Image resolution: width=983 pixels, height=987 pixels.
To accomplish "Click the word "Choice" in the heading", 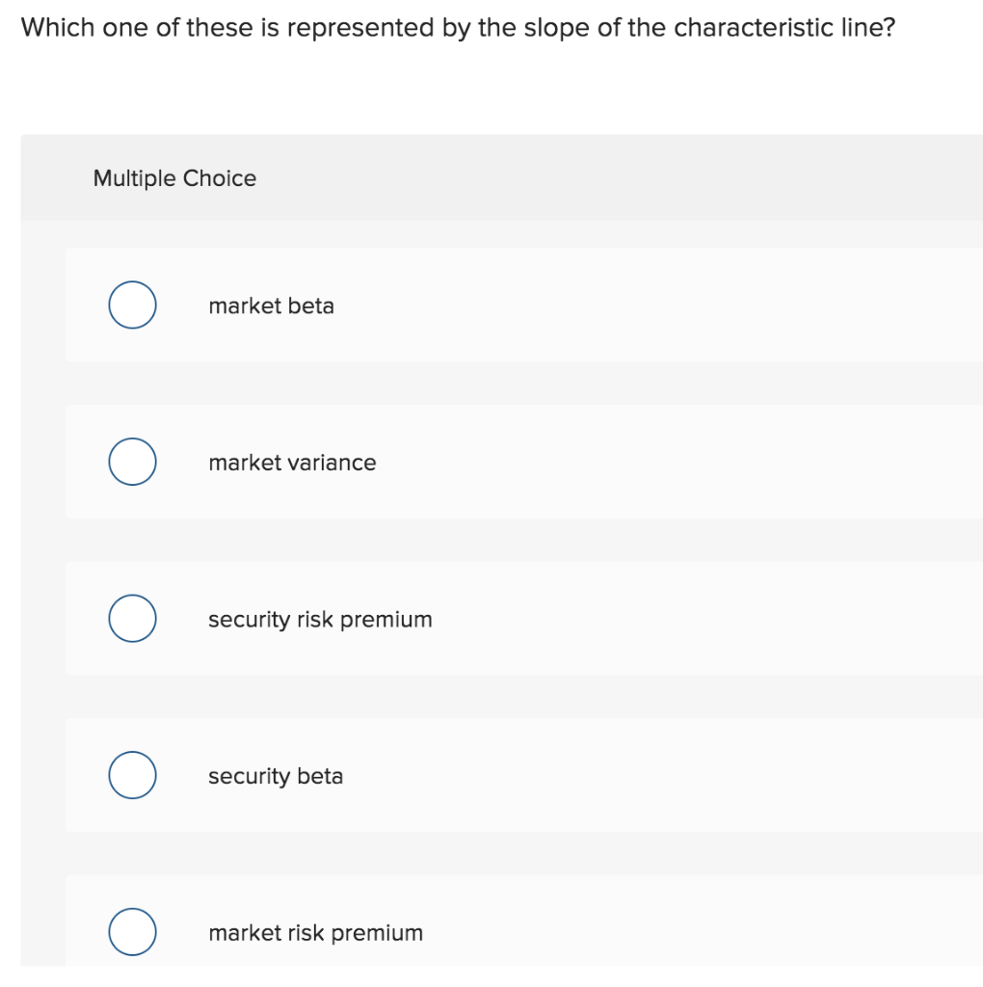I will pos(220,178).
